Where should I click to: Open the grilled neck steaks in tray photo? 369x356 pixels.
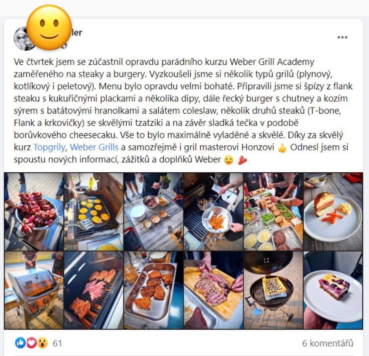(154, 290)
